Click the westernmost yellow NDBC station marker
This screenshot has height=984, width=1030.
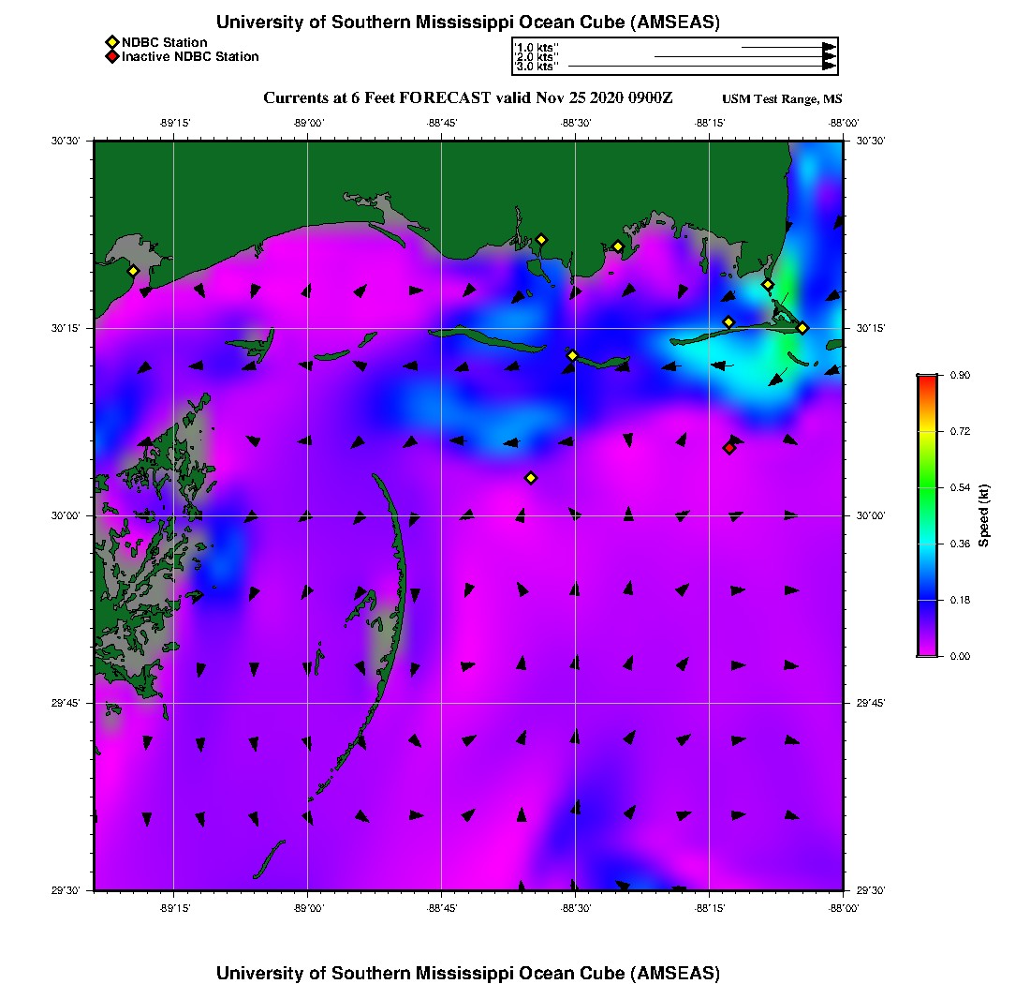pos(133,271)
